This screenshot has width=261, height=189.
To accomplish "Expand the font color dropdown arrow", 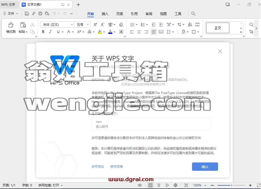I will pos(114,32).
